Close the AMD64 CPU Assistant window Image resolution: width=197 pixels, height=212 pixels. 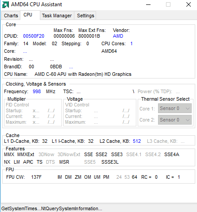point(189,4)
